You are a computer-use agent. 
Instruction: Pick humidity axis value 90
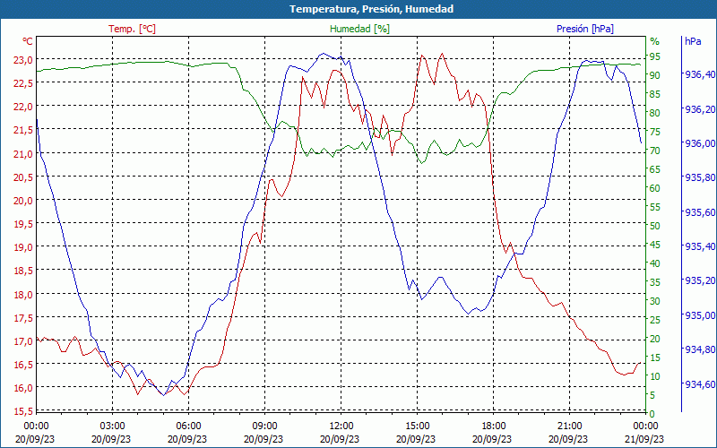tap(655, 75)
